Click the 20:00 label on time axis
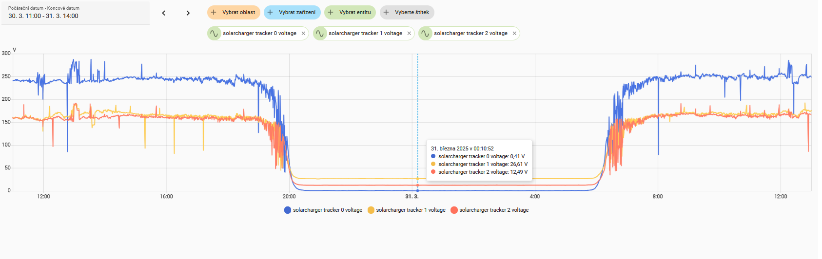822x259 pixels. point(289,197)
